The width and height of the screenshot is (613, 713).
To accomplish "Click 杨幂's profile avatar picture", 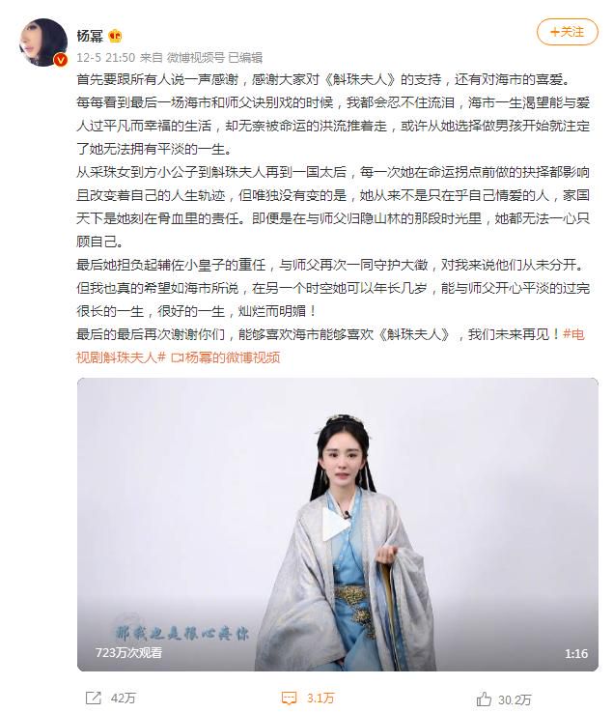I will click(43, 43).
